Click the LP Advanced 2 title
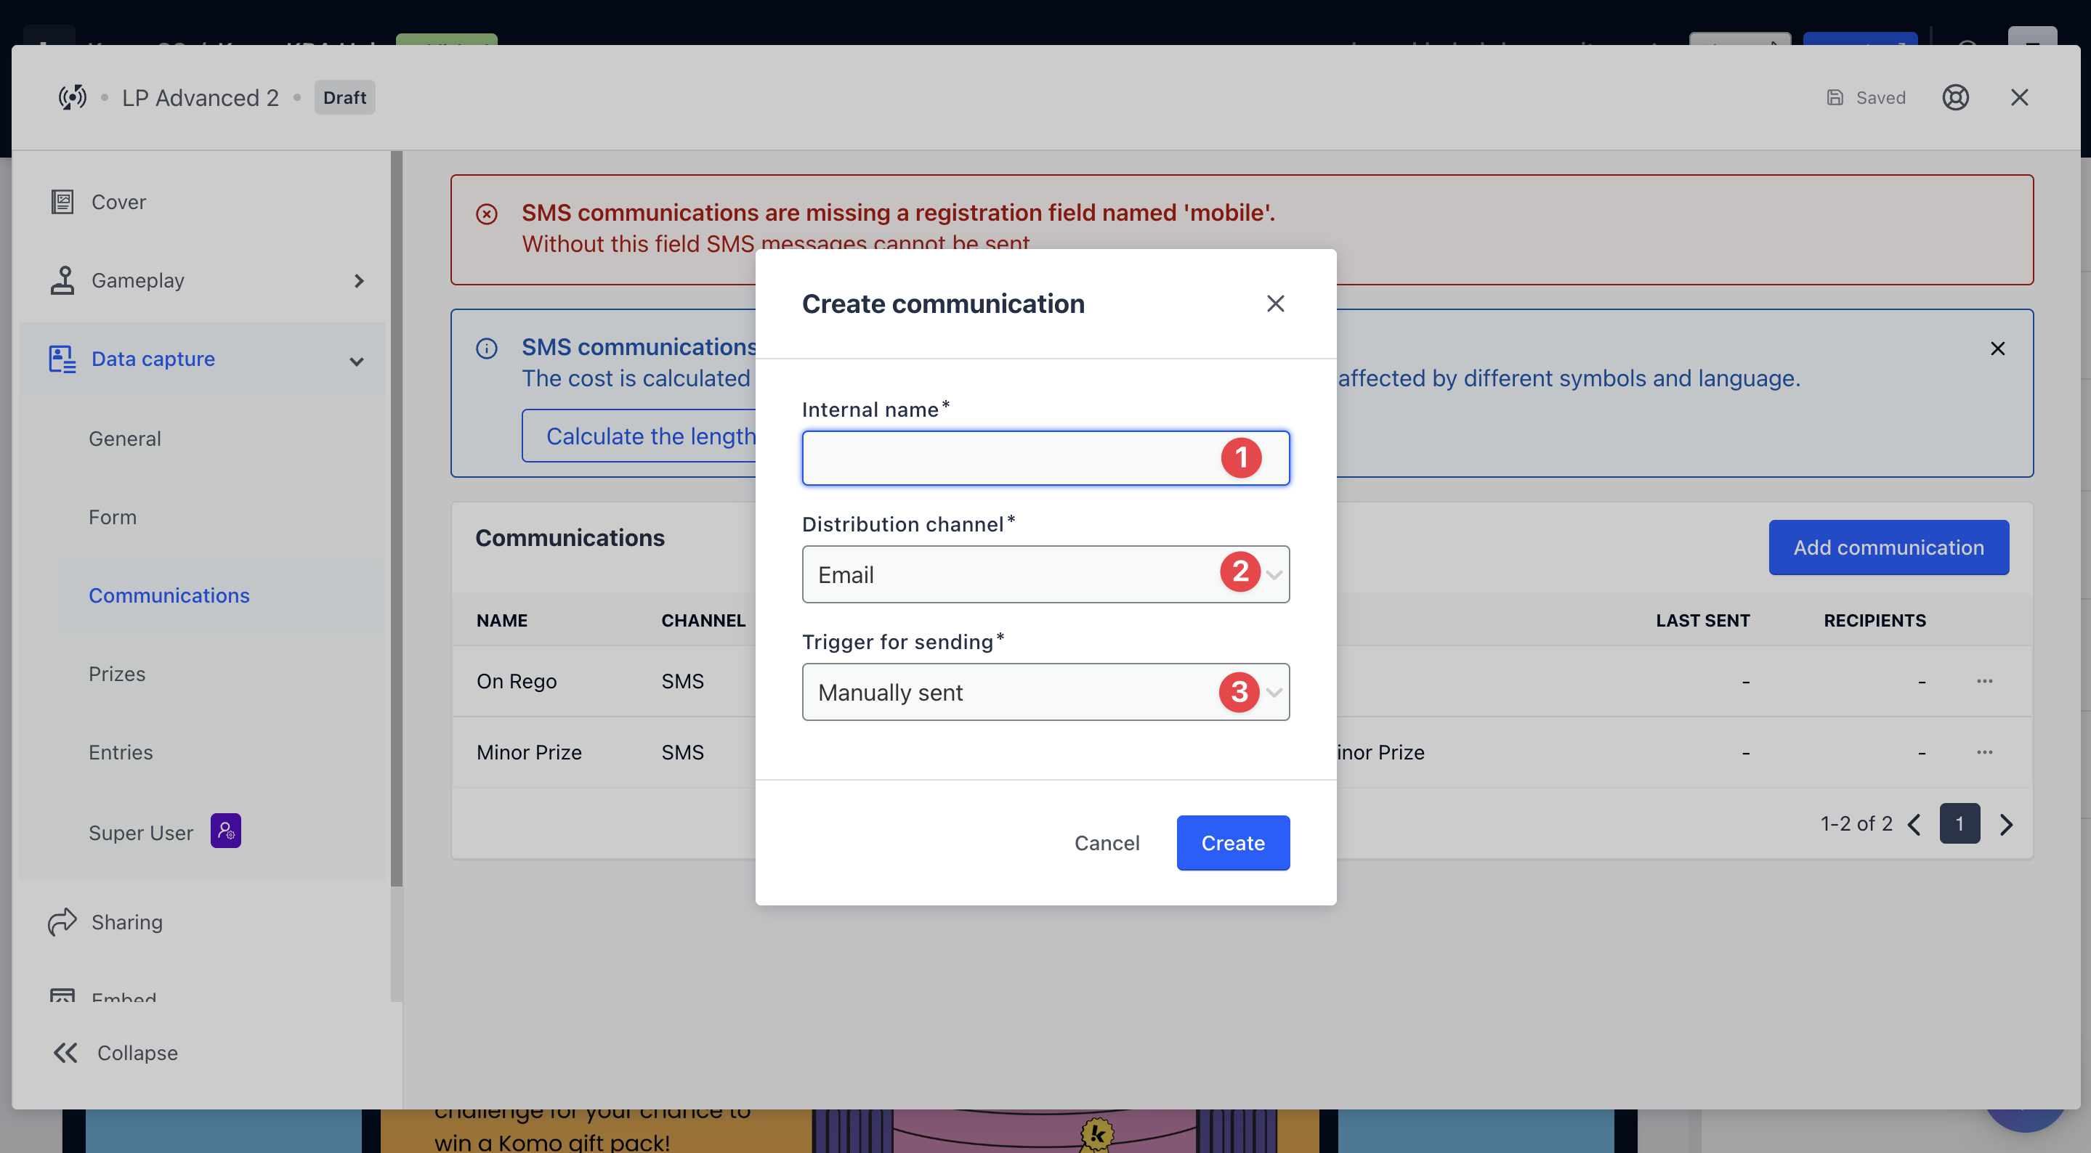Screen dimensions: 2091x1153 [x=201, y=97]
